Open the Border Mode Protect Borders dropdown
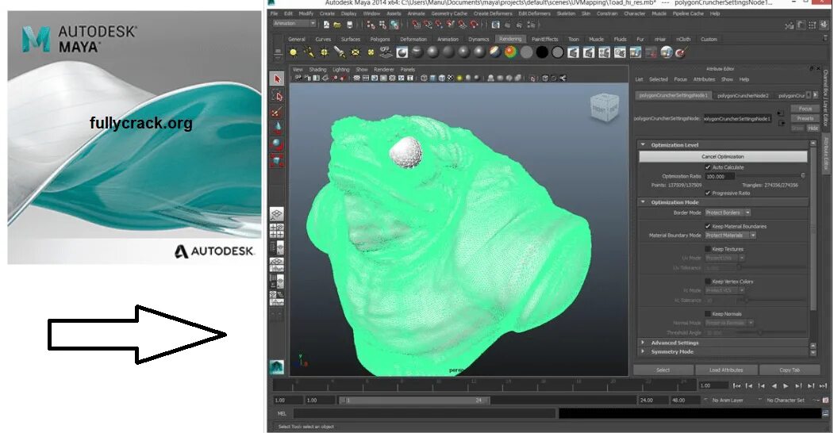 coord(728,213)
